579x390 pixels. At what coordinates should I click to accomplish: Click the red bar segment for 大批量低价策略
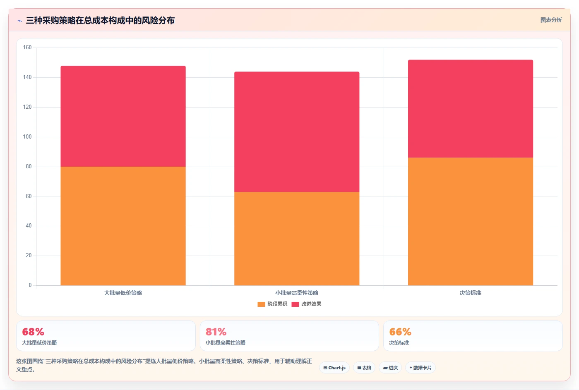pos(123,116)
